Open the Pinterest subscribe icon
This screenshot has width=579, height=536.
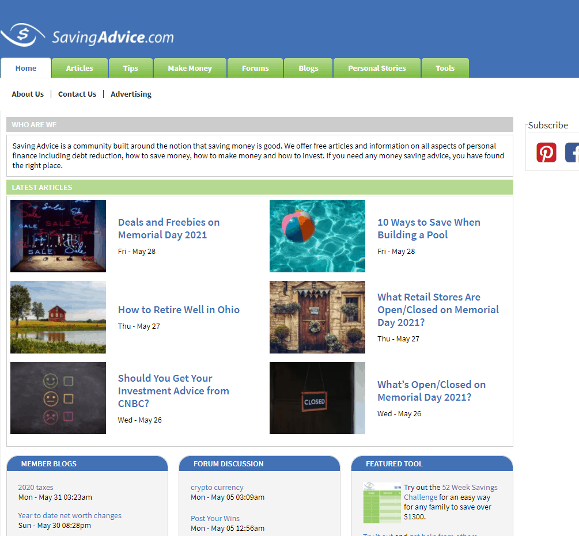coord(546,153)
